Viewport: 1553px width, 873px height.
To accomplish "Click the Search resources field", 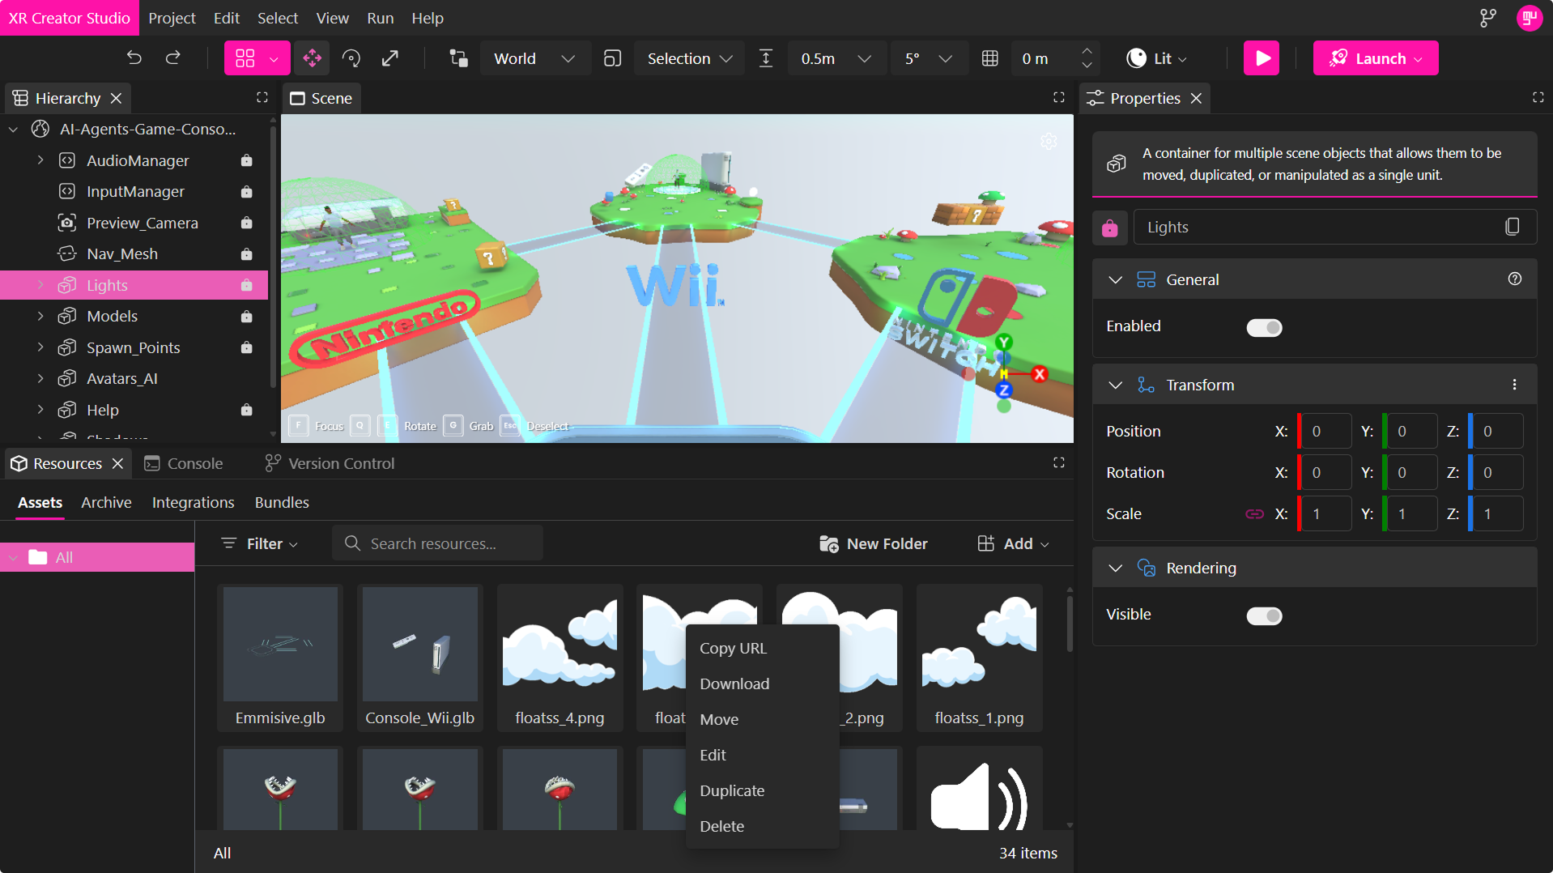I will (437, 543).
